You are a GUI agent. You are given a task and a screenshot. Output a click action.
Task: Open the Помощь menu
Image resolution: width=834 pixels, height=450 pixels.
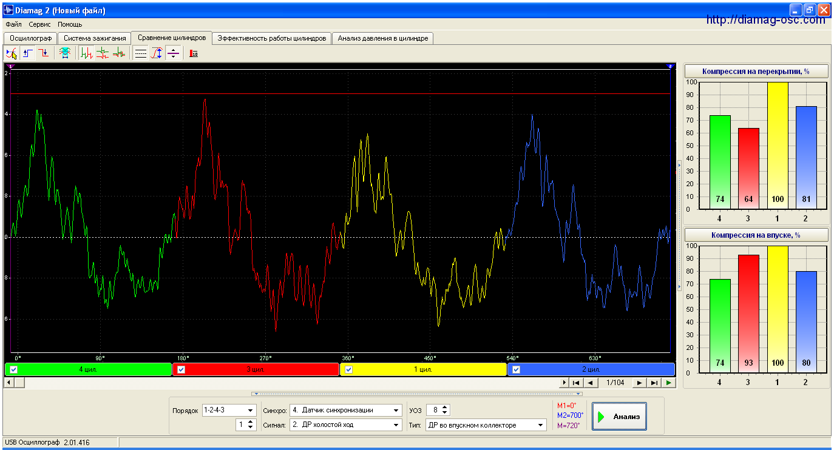70,24
